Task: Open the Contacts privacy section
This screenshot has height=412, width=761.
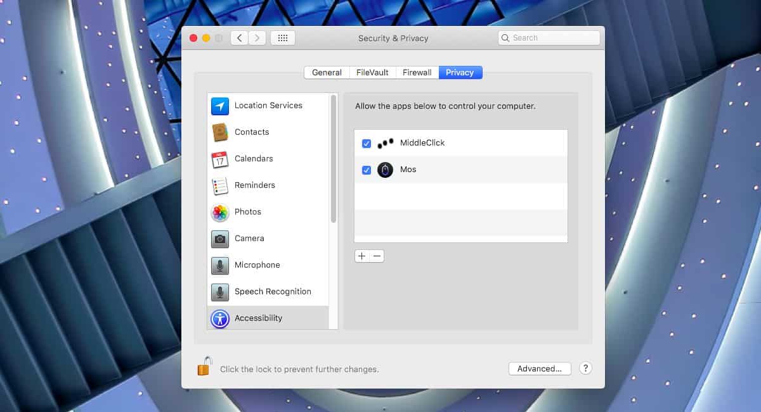Action: click(x=252, y=132)
